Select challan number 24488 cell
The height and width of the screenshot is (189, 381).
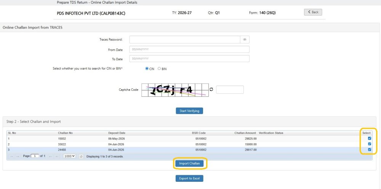coord(62,150)
